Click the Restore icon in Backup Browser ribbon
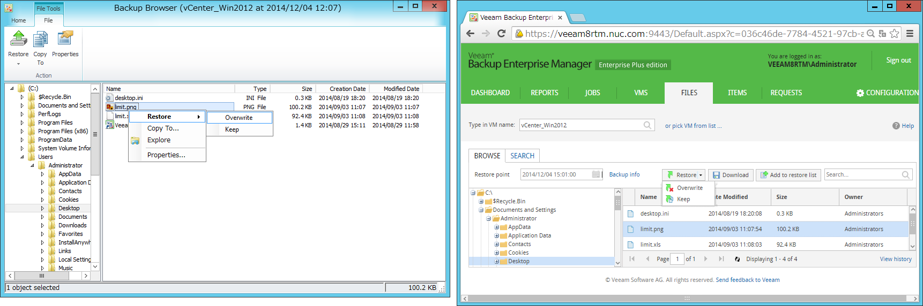 tap(18, 39)
